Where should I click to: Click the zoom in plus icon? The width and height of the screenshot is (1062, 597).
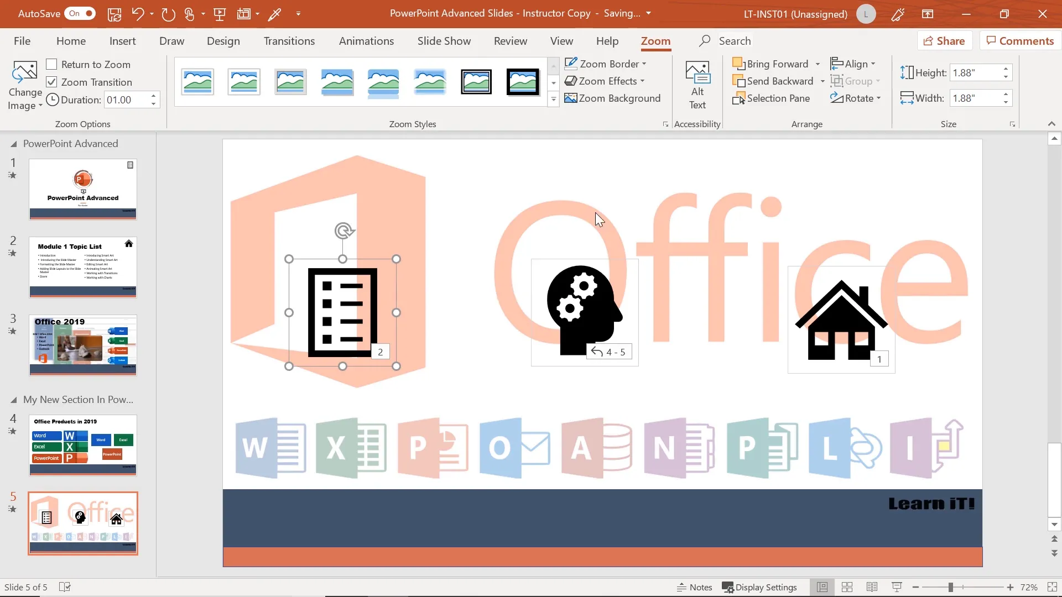coord(1010,587)
